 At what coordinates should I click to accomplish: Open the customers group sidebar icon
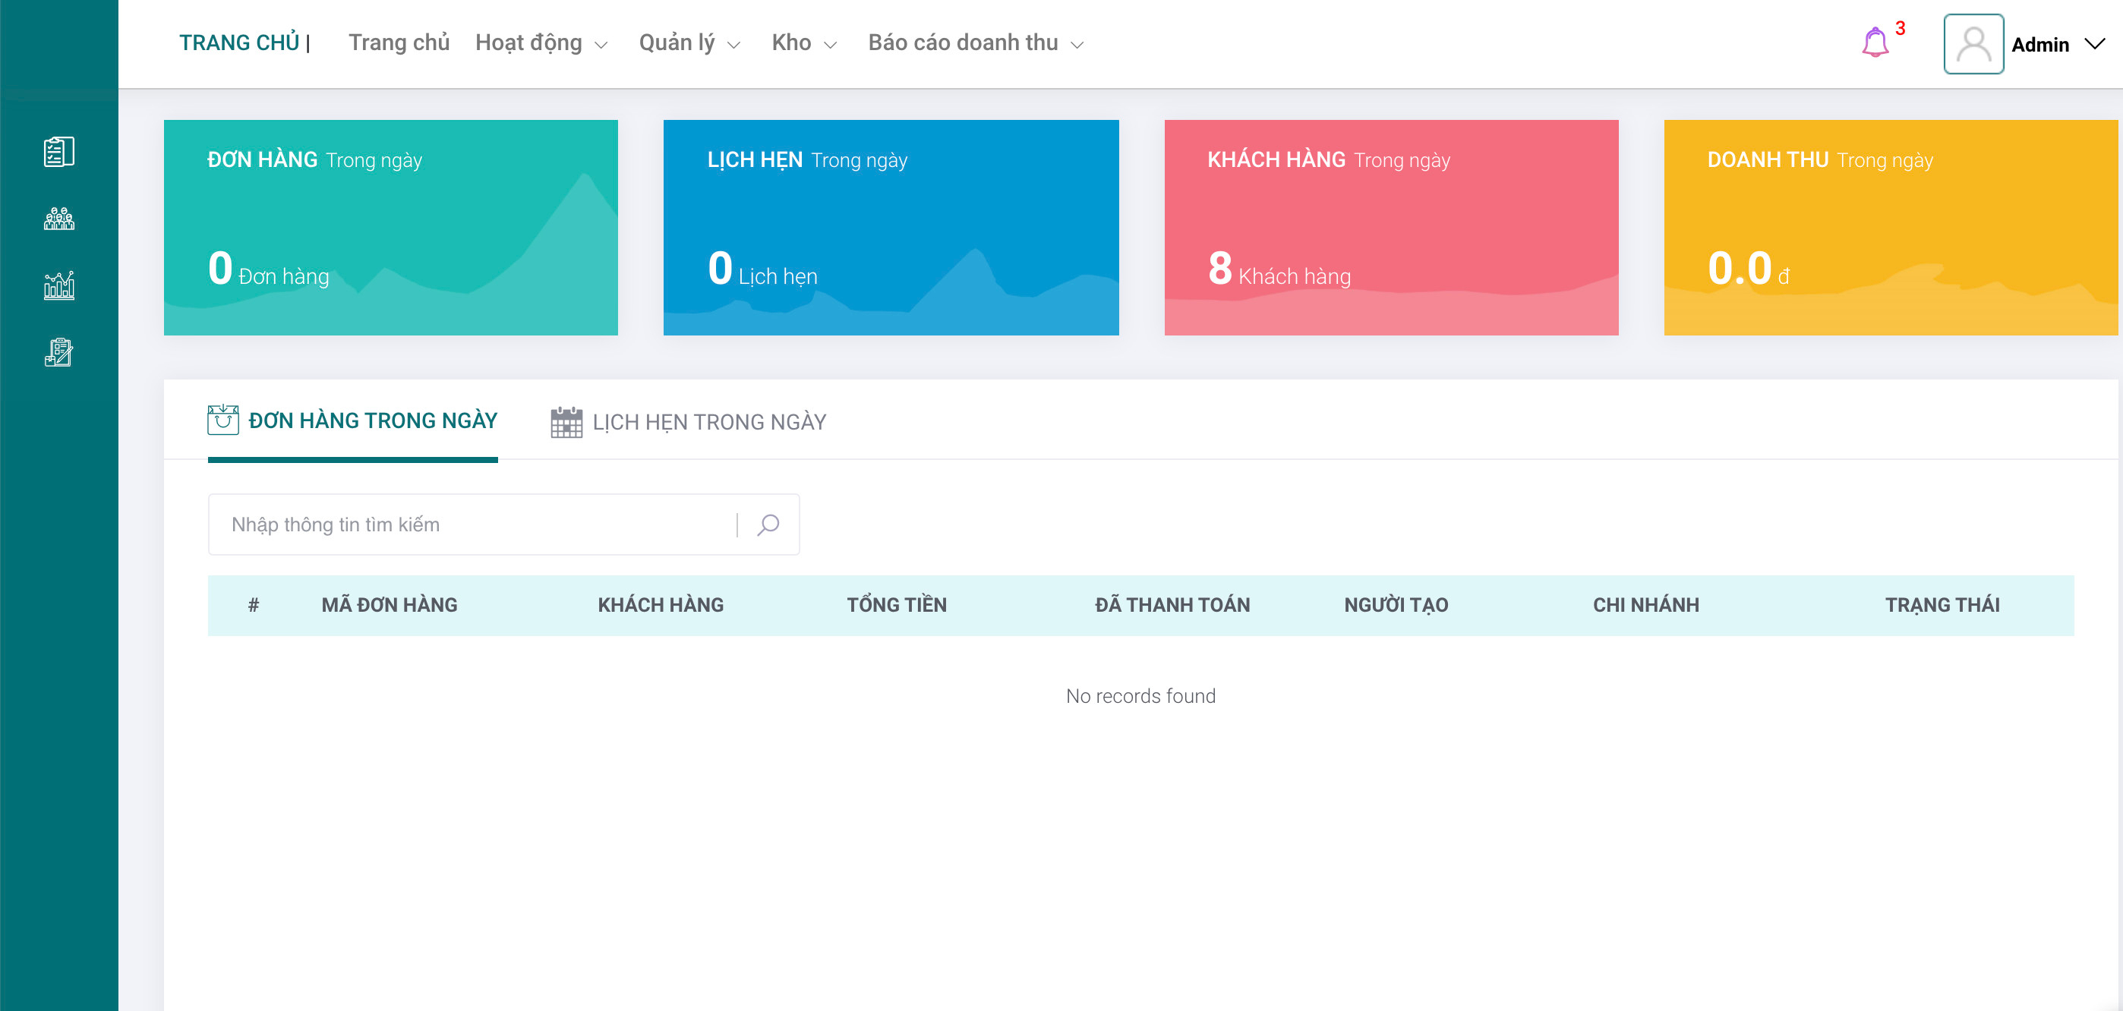click(58, 219)
